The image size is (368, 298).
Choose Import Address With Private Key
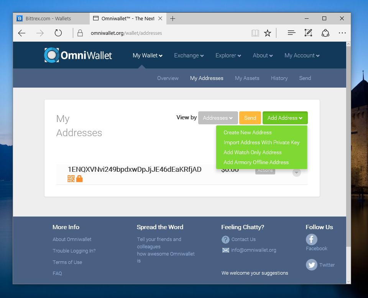click(261, 142)
